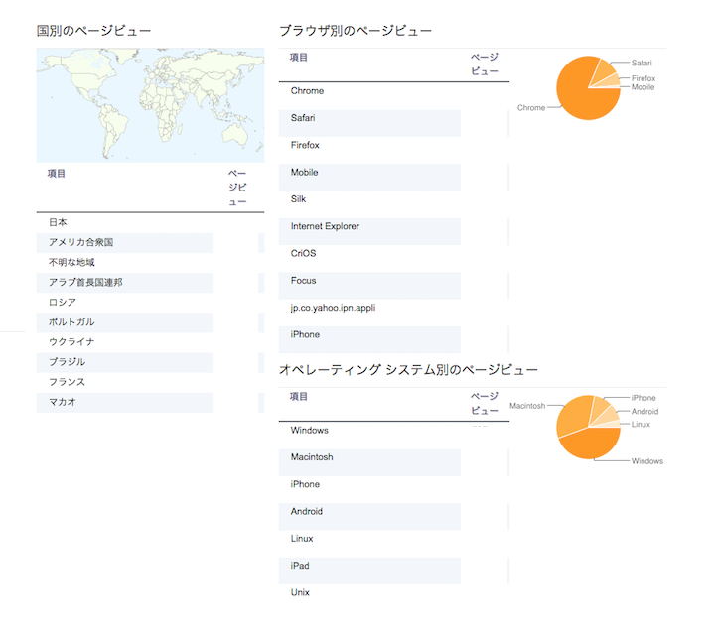The height and width of the screenshot is (635, 715).
Task: Click the 項目 header in country table
Action: [57, 174]
